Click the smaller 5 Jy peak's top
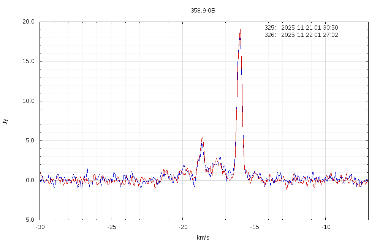This screenshot has width=380, height=243. 202,138
